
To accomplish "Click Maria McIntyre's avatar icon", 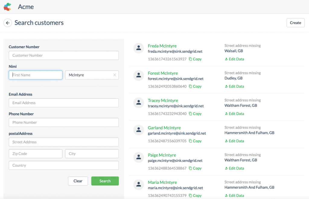I will (x=139, y=184).
